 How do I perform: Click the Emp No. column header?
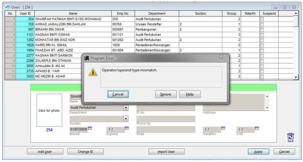click(x=123, y=14)
